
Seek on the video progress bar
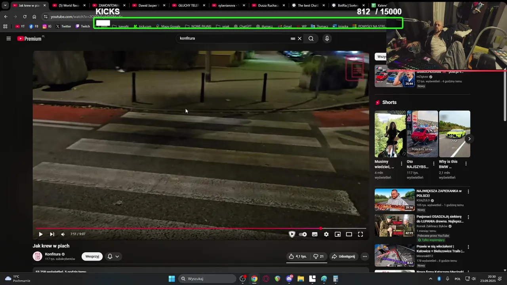tap(201, 228)
